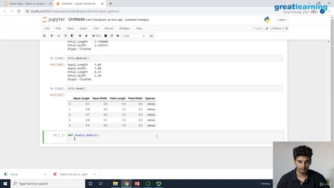Open Cortana circle icon in taskbar

[x=90, y=183]
